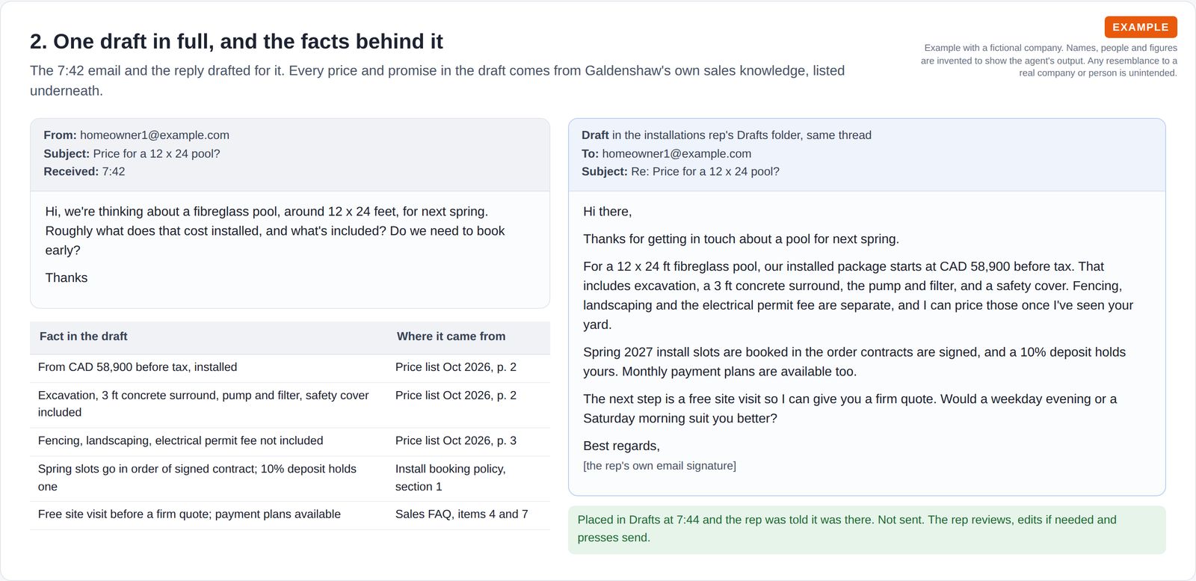1196x581 pixels.
Task: Click the homeowner's message body text
Action: pos(275,244)
